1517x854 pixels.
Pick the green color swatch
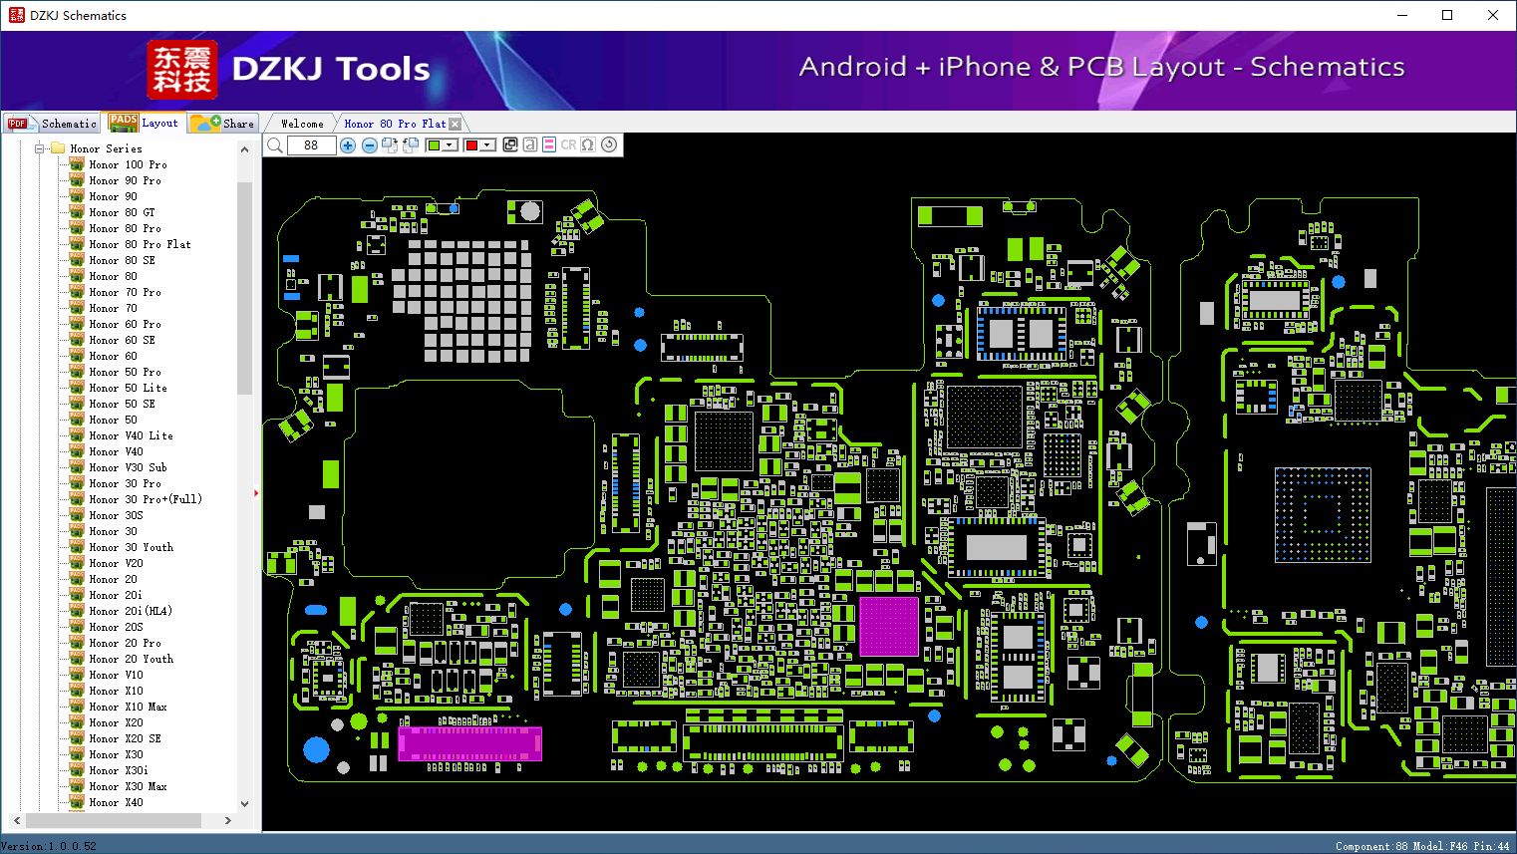[x=434, y=145]
